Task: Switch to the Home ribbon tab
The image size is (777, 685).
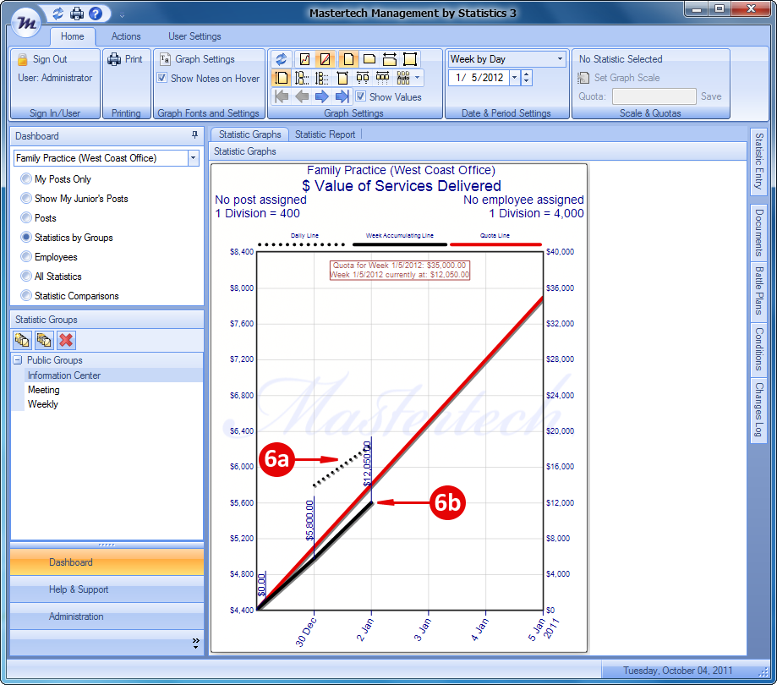Action: click(73, 36)
